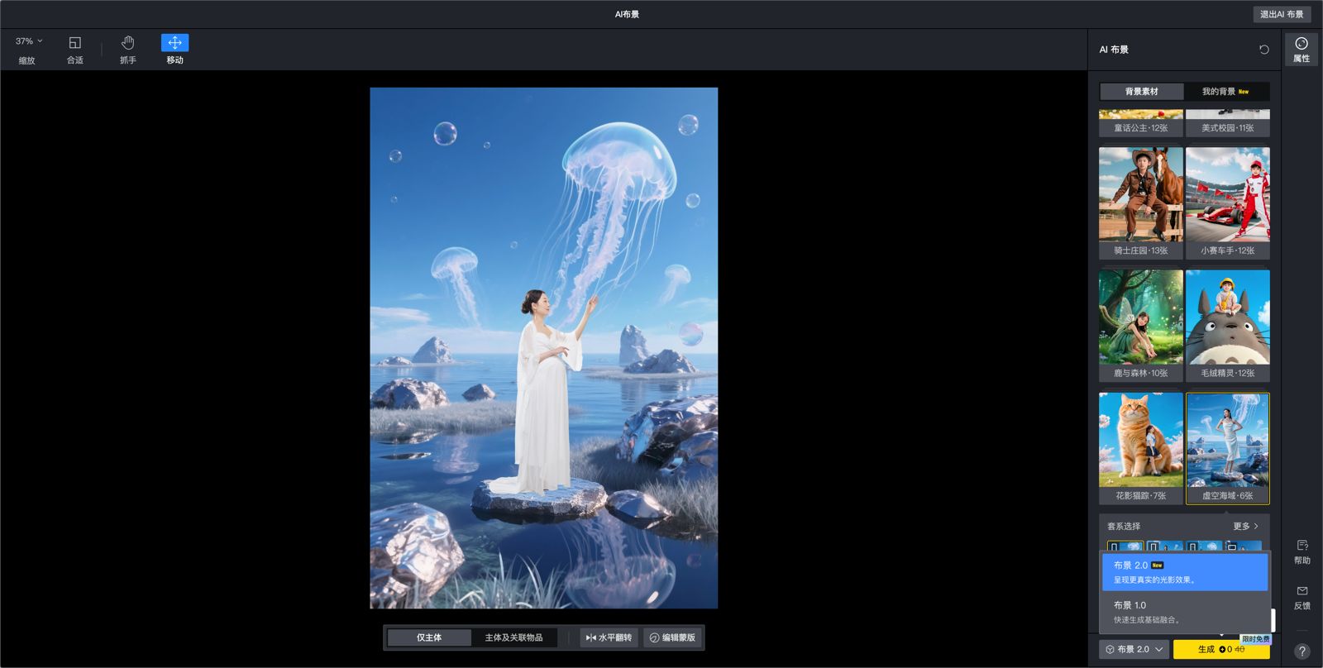This screenshot has width=1323, height=668.
Task: Click the question mark icon at bottom right
Action: 1302,651
